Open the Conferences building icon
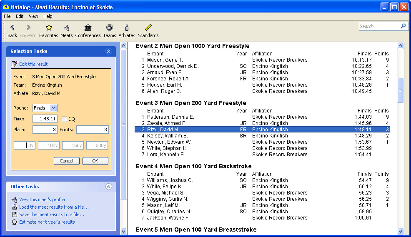Viewport: 411px width, 237px height. [x=88, y=28]
